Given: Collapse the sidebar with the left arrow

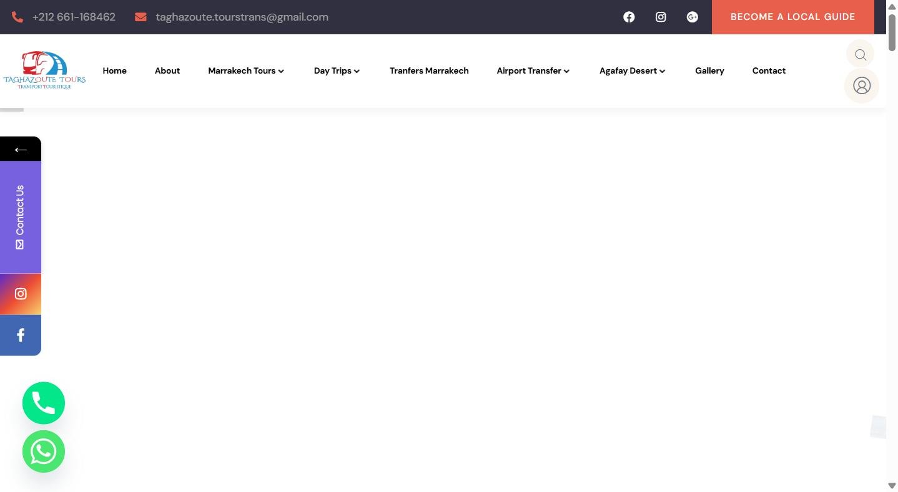Looking at the screenshot, I should [21, 149].
